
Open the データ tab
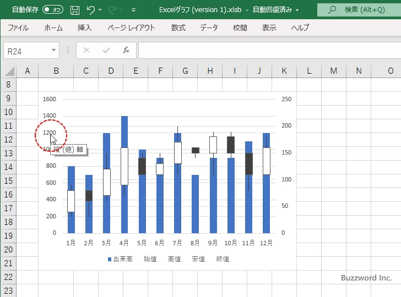[x=209, y=28]
